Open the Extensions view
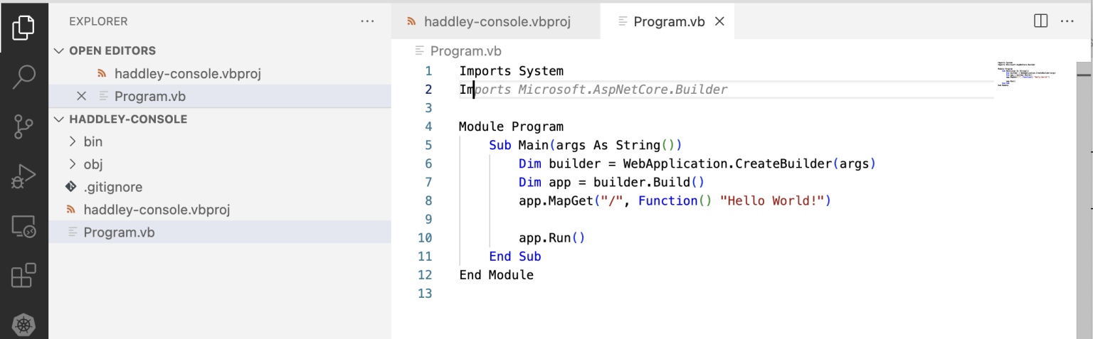 coord(23,276)
